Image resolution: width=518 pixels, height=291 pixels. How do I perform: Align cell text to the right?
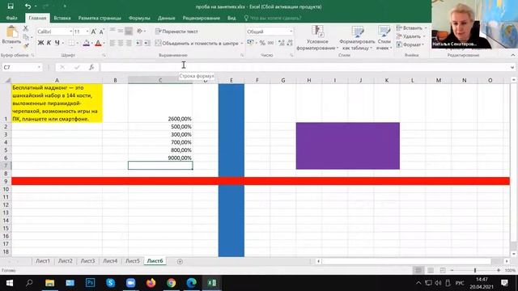[129, 43]
